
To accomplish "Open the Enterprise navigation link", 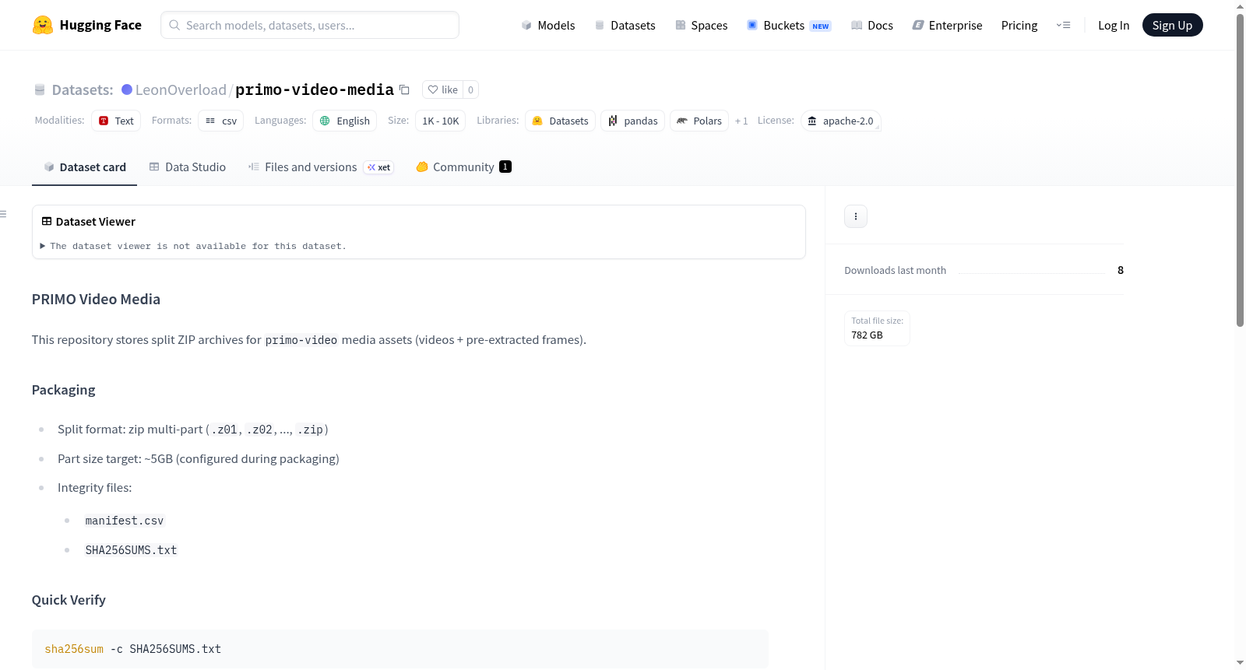I will point(948,25).
